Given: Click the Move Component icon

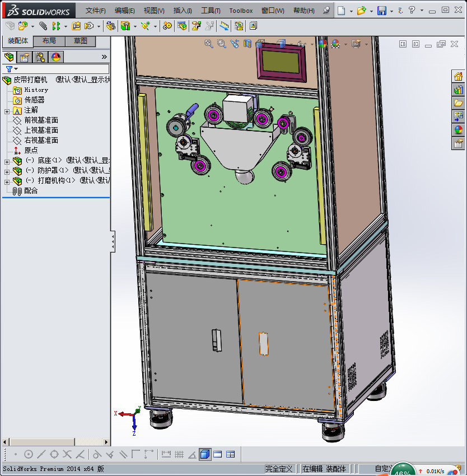Looking at the screenshot, I should click(89, 26).
